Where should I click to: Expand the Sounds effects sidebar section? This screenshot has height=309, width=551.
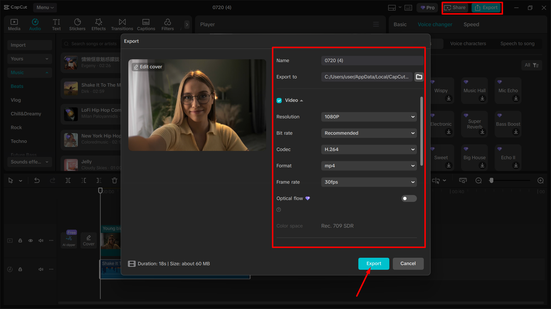(30, 162)
